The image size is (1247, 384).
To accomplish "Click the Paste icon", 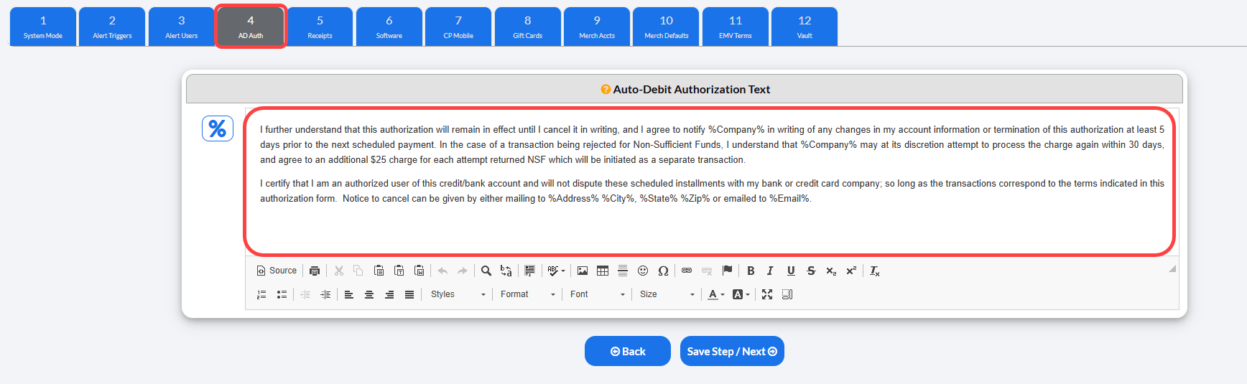I will tap(379, 271).
